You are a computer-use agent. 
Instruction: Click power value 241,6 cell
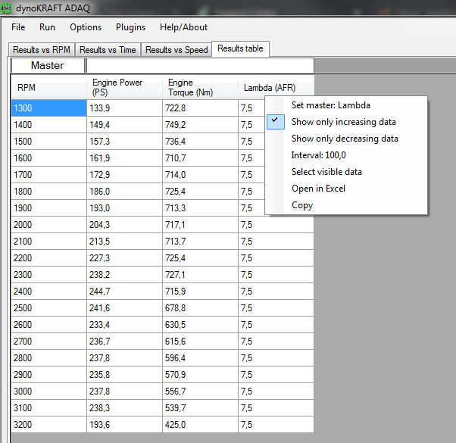pos(124,308)
